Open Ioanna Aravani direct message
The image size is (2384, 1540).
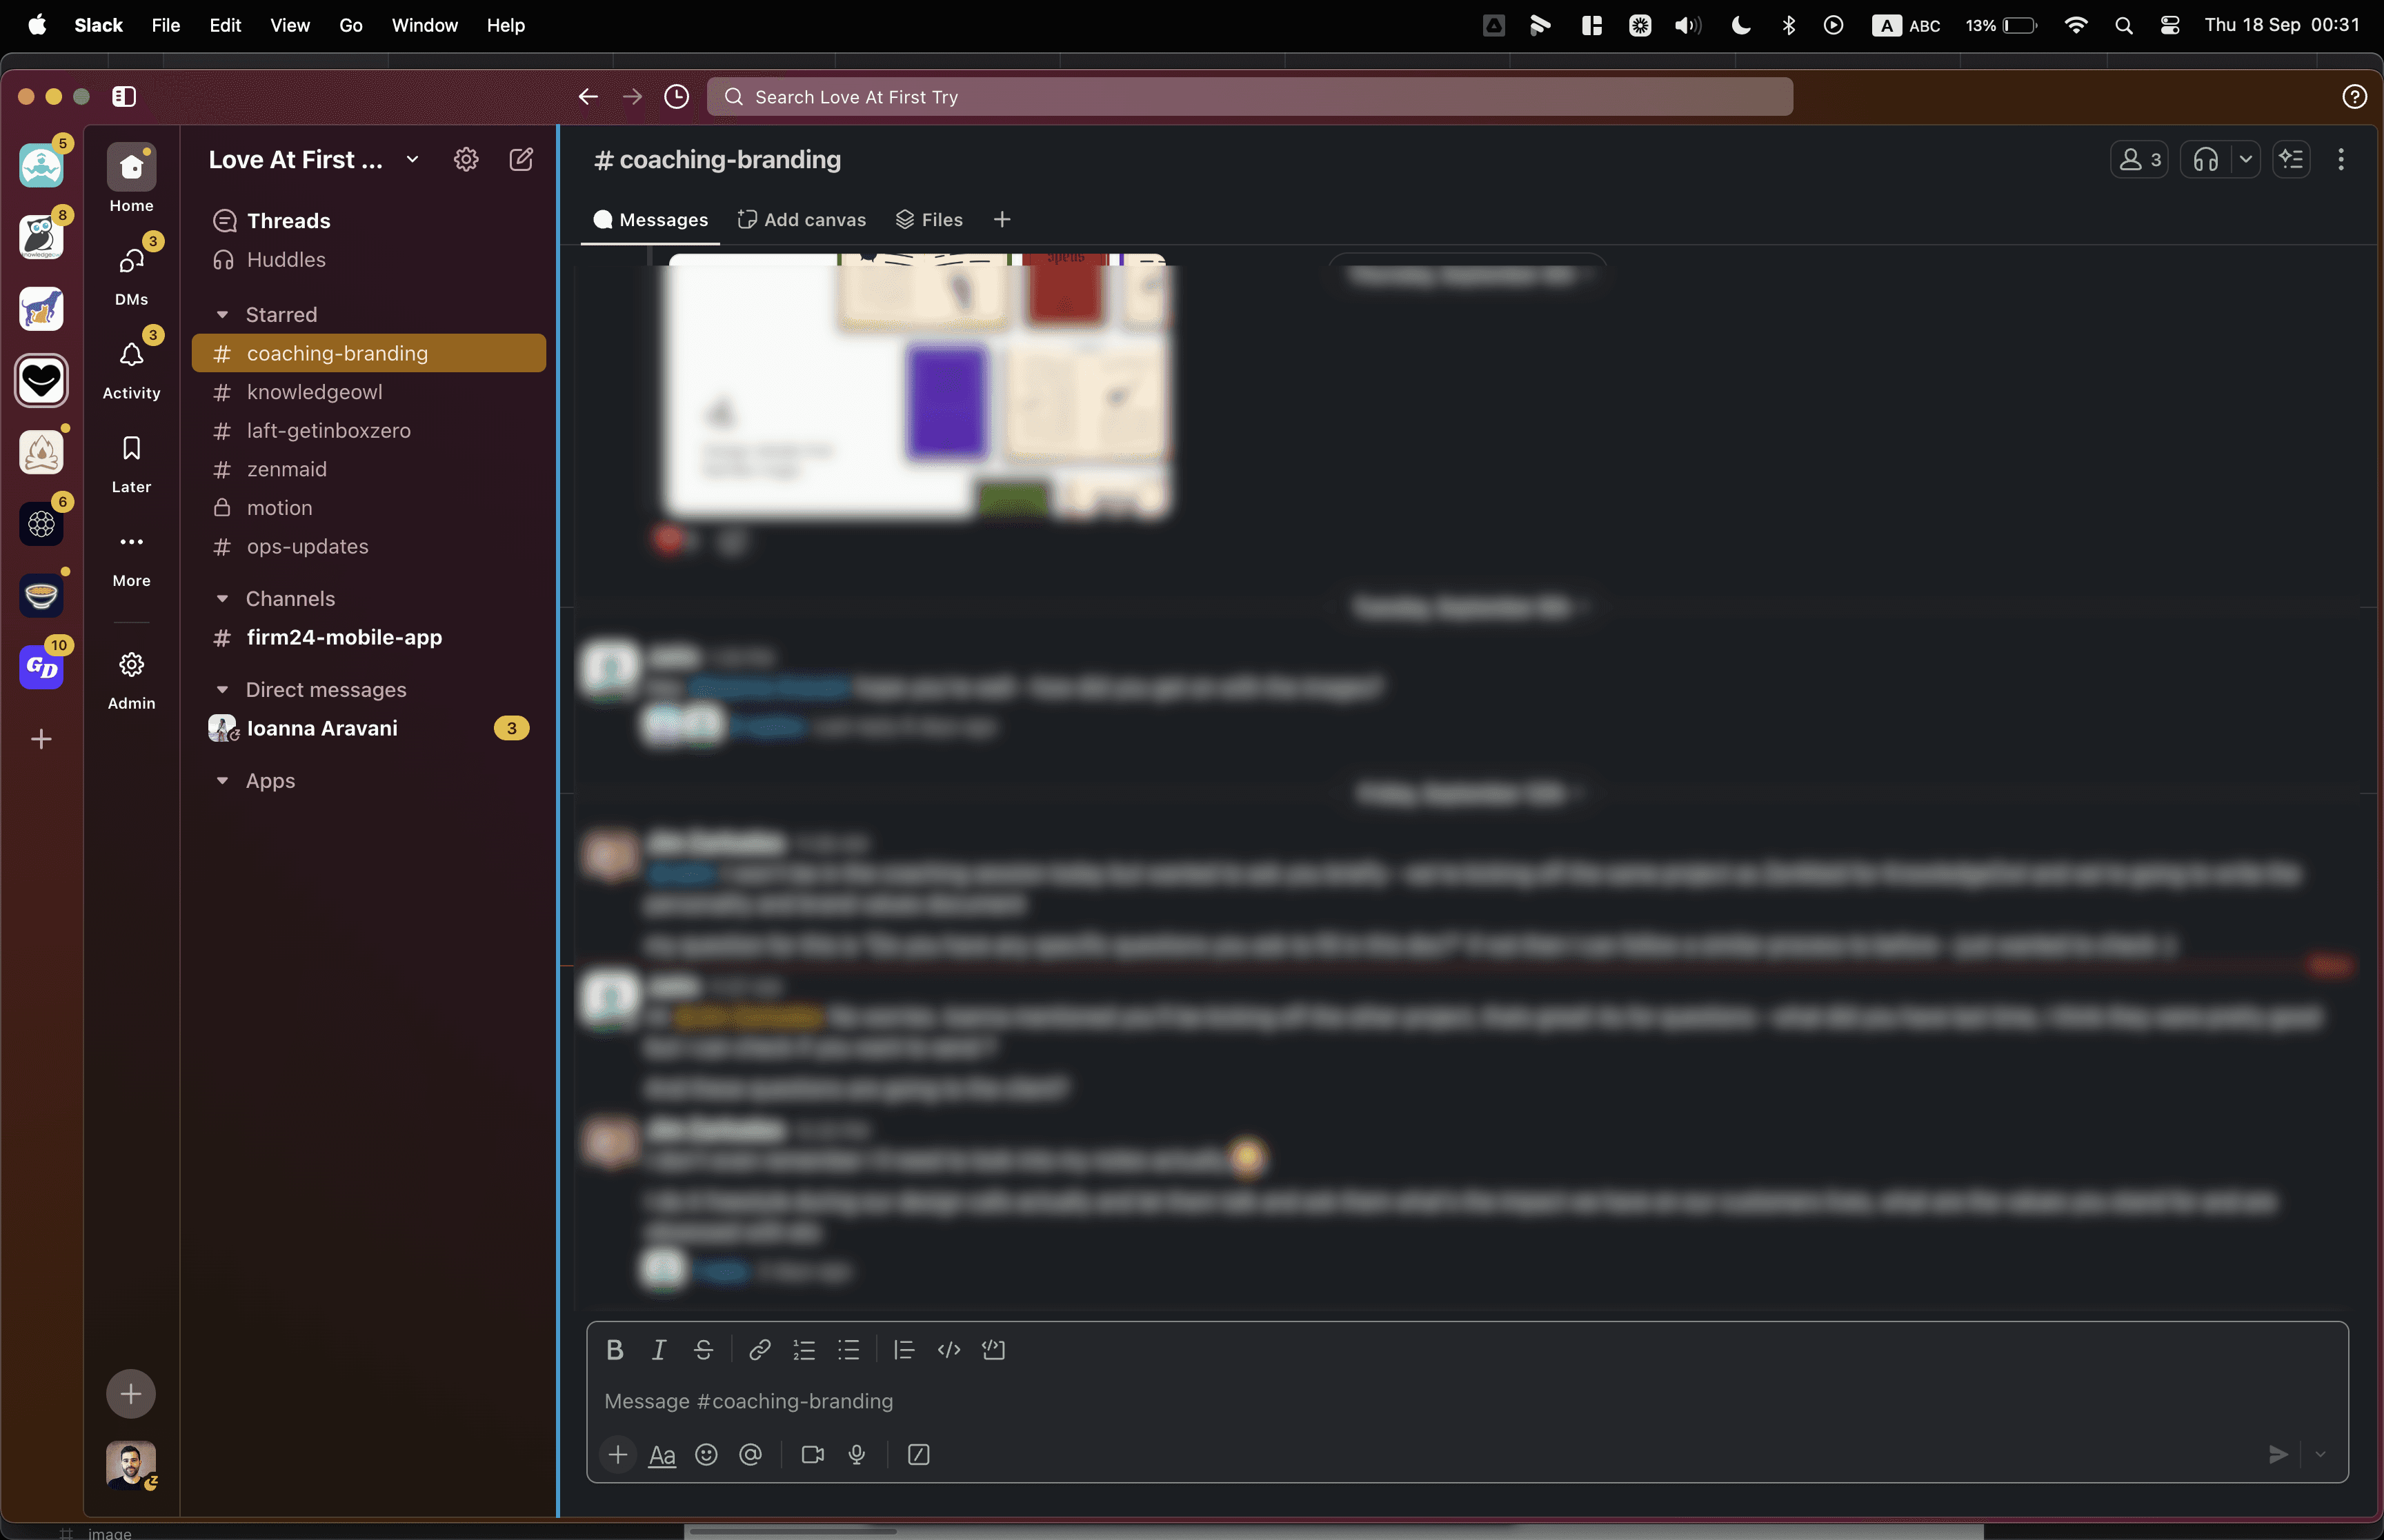pos(322,728)
